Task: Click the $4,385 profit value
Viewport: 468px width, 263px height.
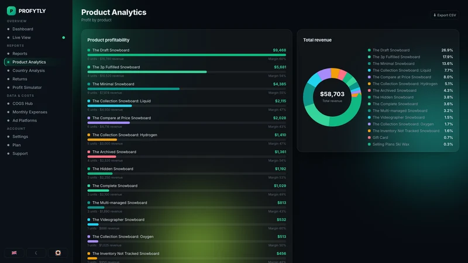Action: point(280,84)
